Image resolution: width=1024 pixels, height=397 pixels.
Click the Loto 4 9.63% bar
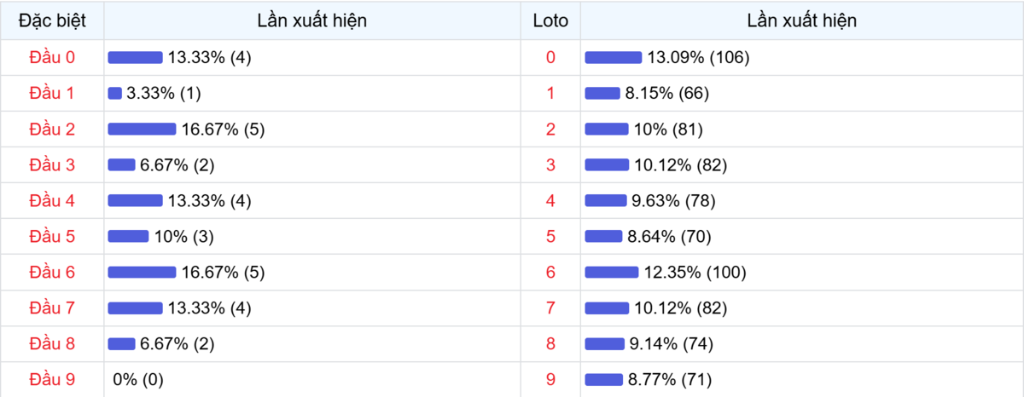point(605,201)
